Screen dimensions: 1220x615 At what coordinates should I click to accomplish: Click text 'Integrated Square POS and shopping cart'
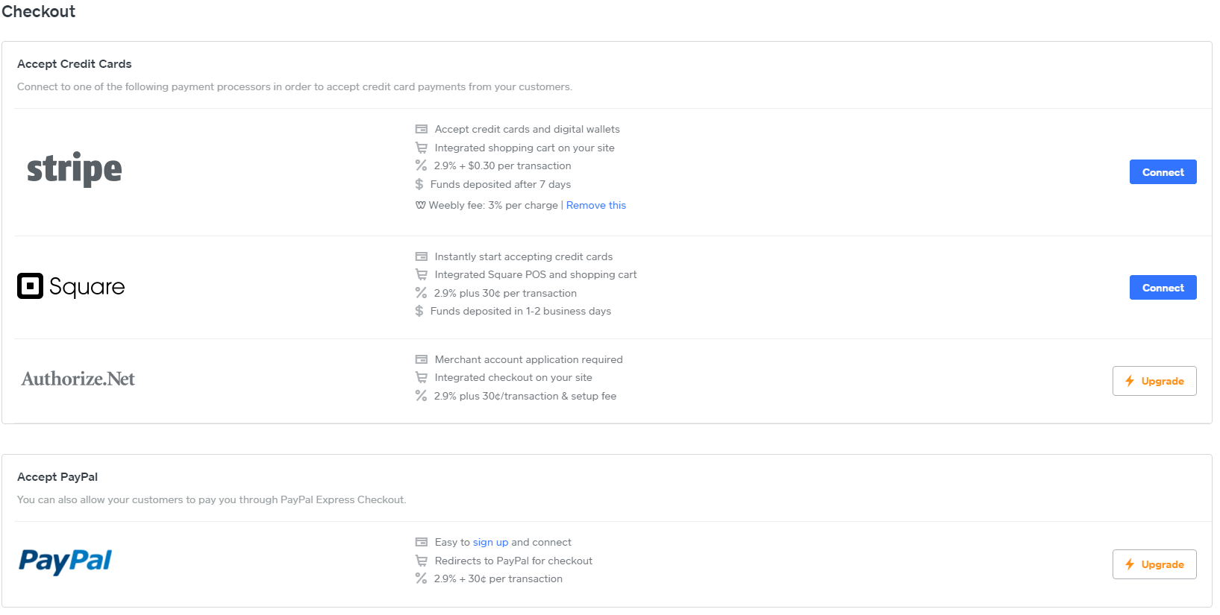tap(536, 274)
